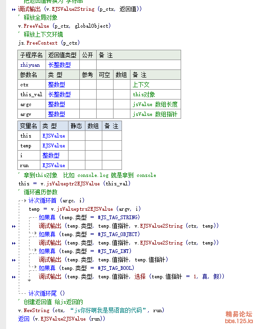Select the subroutine name cell zhiyuan
This screenshot has height=329, width=259.
(31, 65)
